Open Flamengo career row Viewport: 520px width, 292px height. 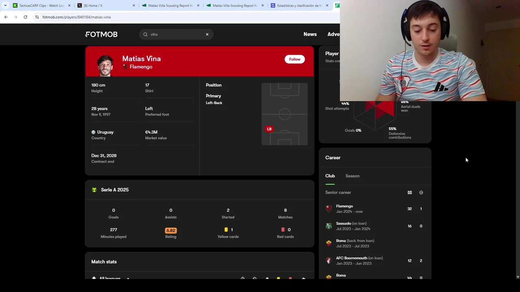point(375,209)
